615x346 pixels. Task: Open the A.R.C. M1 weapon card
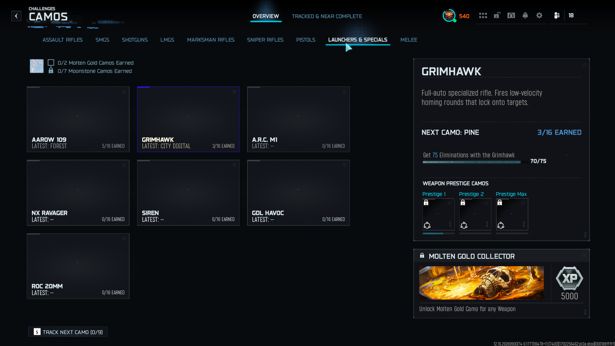[x=299, y=119]
